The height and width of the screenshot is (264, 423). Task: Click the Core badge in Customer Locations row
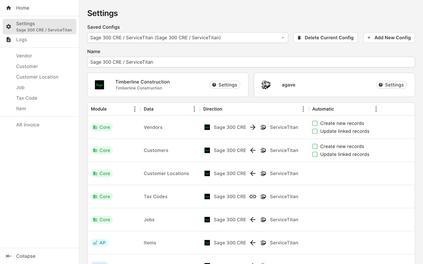coord(102,174)
